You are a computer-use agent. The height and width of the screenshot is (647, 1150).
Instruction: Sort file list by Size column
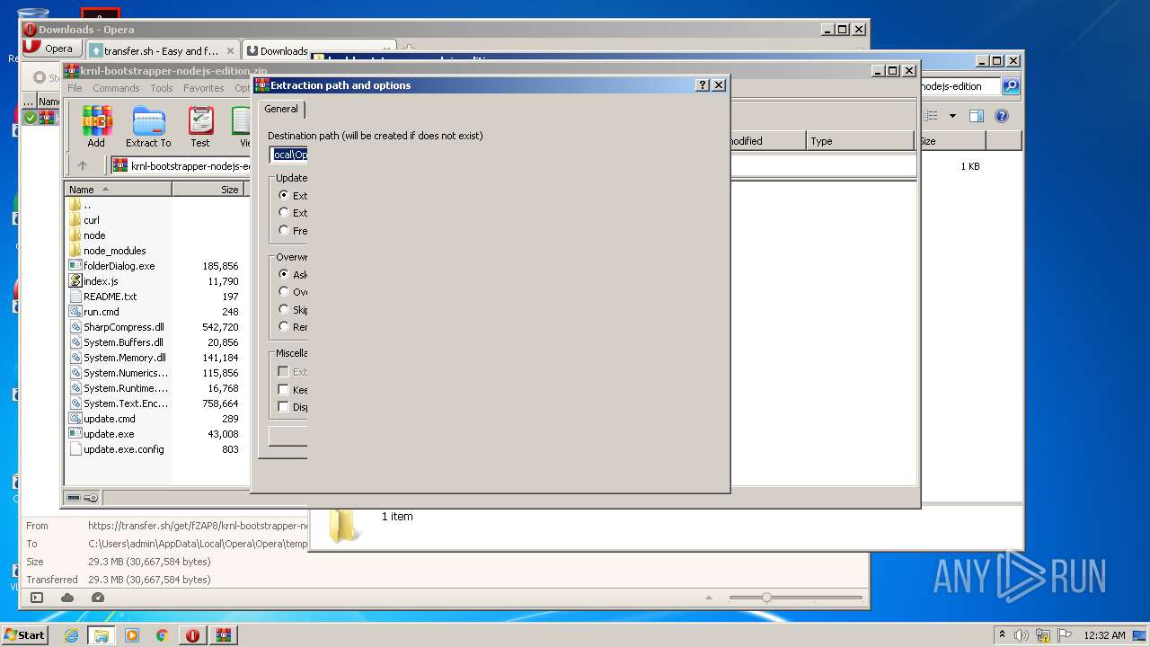pos(208,190)
